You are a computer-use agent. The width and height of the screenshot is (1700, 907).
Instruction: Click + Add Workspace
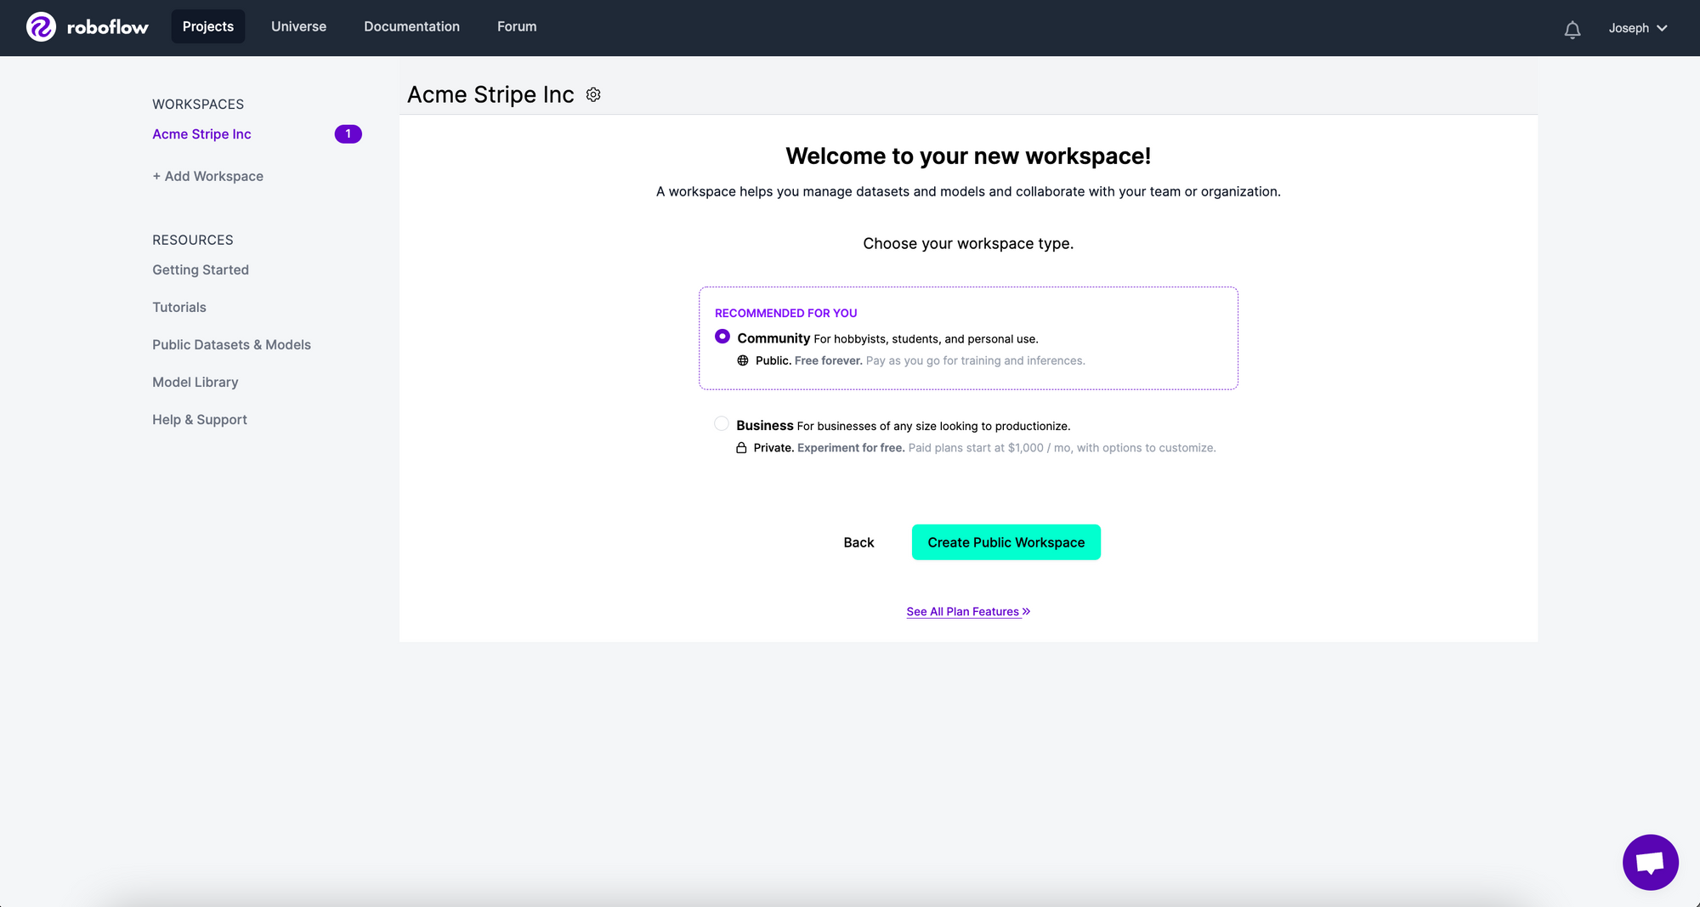point(207,176)
